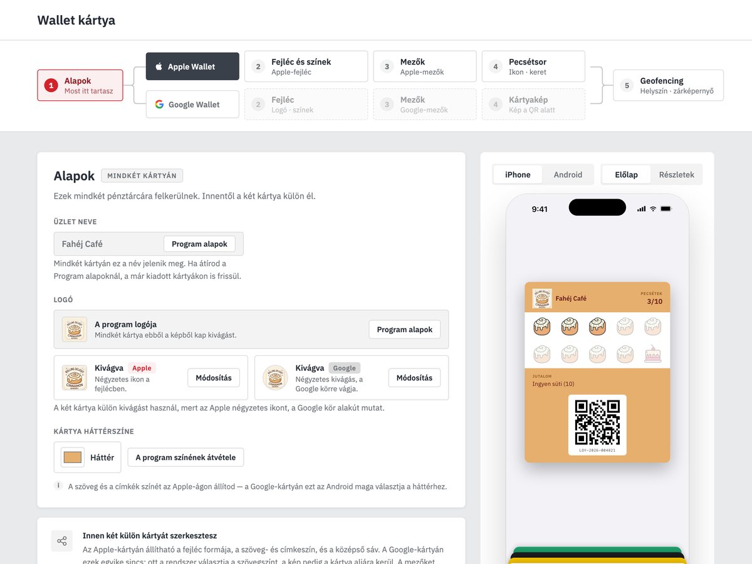Click the 3/10 stamp count on the card
Screen dimensions: 752x564
point(654,301)
